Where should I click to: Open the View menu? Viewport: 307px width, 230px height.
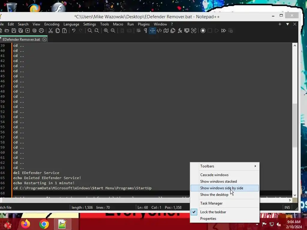click(36, 24)
